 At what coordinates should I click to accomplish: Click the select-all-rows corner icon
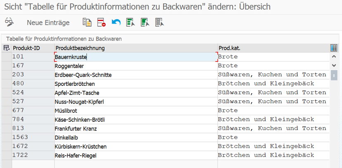click(x=7, y=48)
